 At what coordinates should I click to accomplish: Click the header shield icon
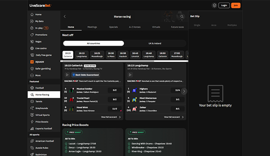[x=214, y=5]
